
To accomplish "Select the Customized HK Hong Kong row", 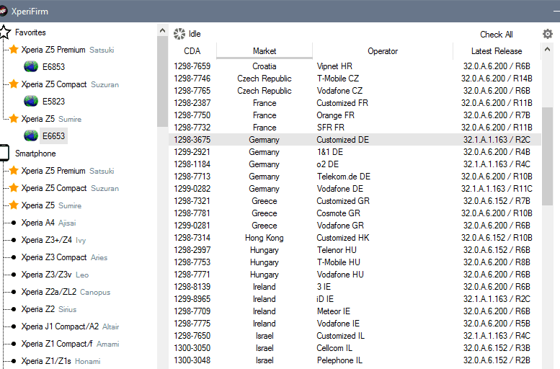I will click(355, 238).
